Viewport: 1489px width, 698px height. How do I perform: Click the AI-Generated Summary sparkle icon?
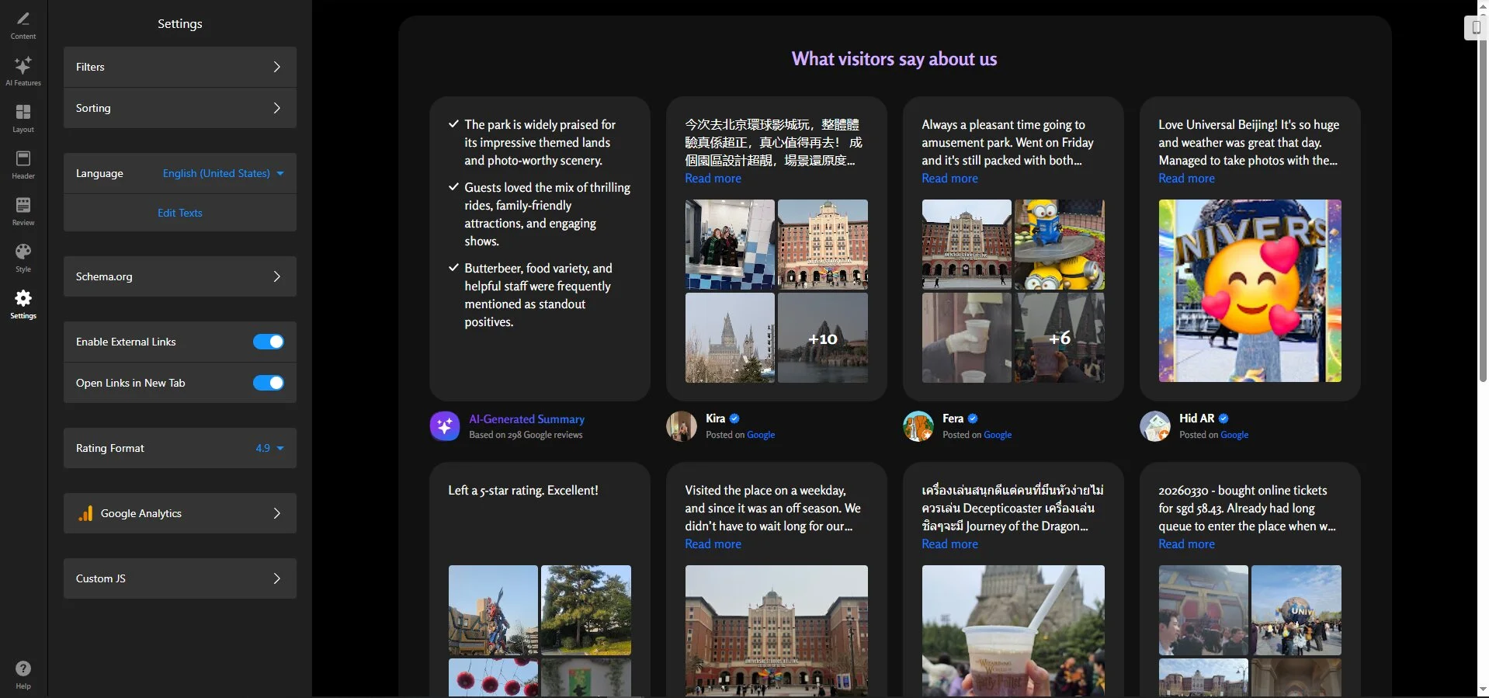[x=445, y=425]
